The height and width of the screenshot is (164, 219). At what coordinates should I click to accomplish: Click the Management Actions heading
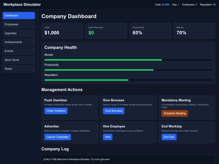[62, 89]
